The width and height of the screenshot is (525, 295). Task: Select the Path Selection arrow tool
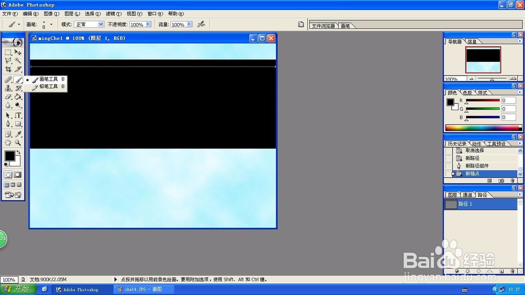(8, 115)
